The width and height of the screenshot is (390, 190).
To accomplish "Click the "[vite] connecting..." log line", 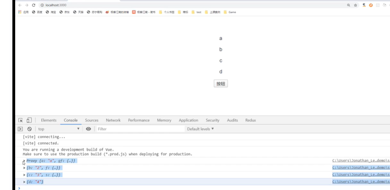I will [44, 137].
